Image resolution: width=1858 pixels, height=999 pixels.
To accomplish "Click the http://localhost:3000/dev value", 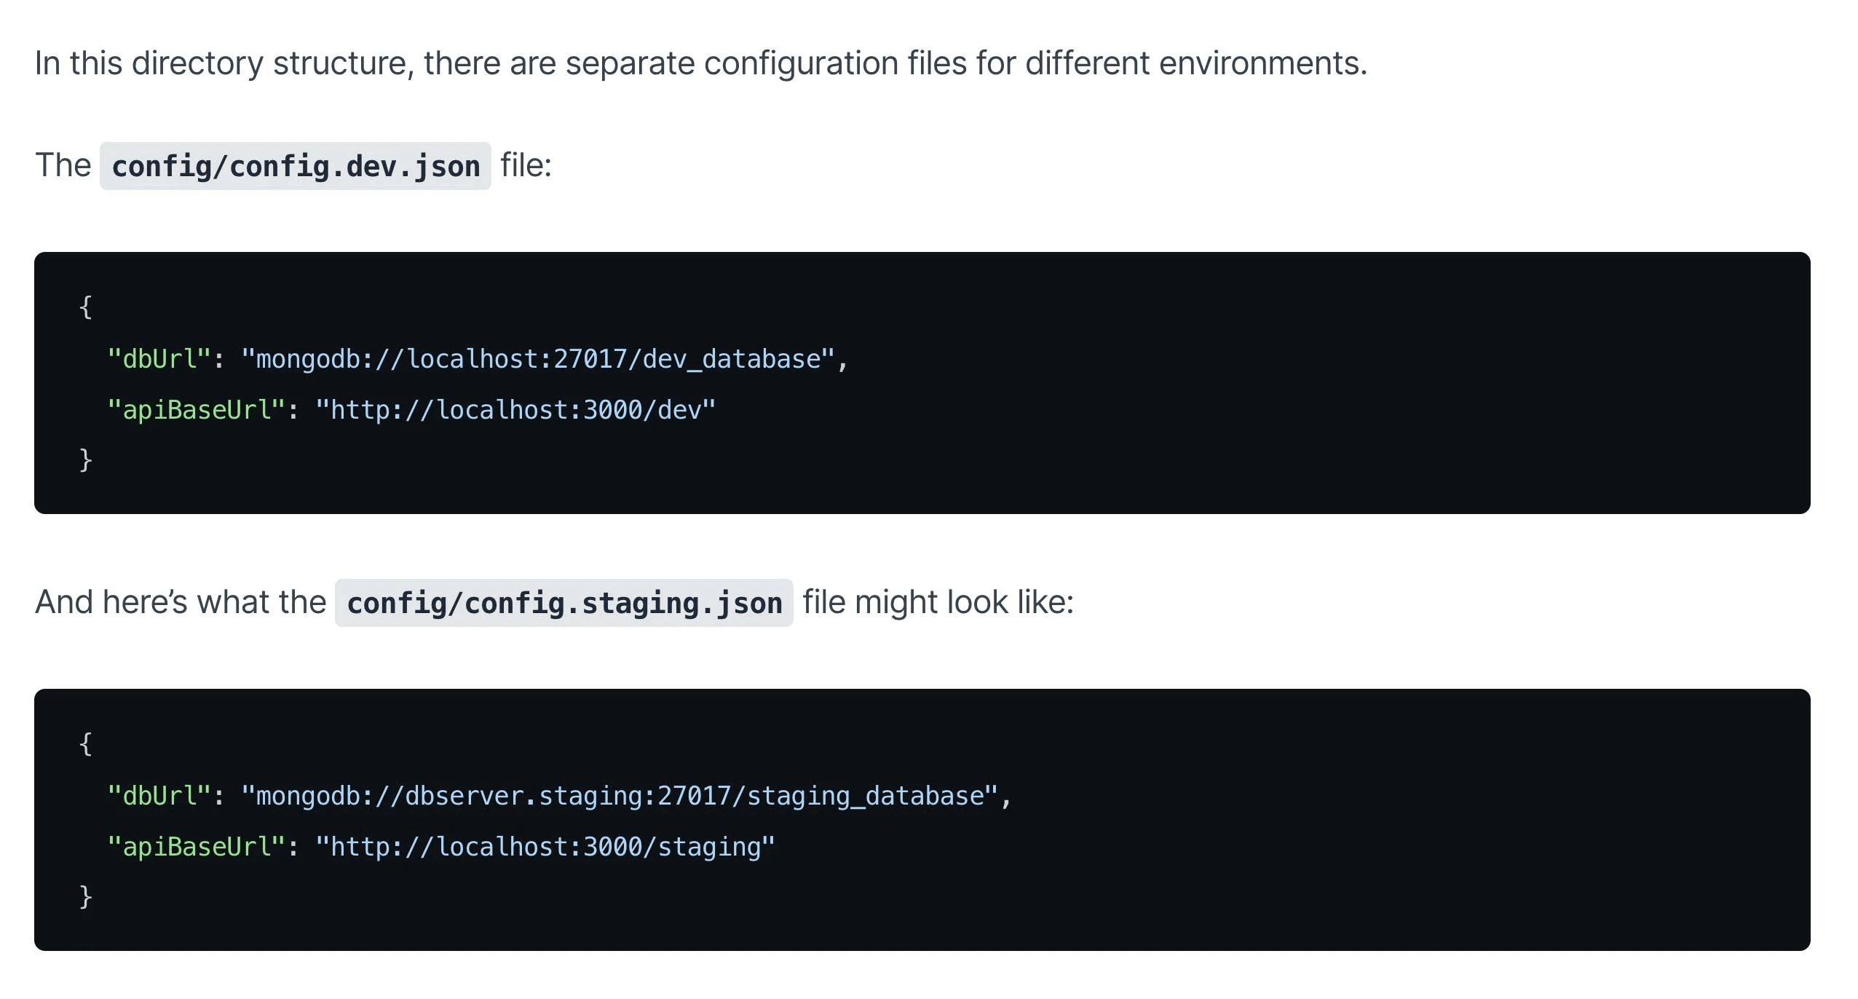I will click(x=515, y=410).
